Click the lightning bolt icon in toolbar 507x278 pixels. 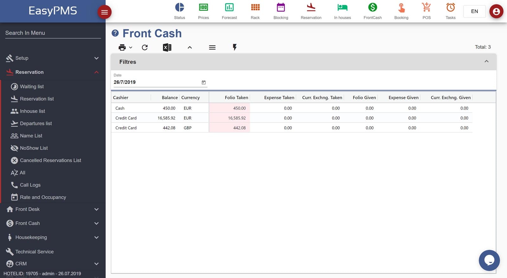[x=234, y=47]
